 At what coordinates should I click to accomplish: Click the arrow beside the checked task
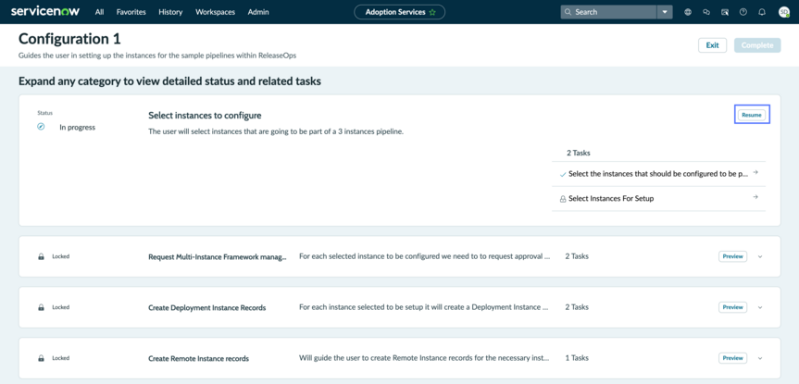[755, 173]
